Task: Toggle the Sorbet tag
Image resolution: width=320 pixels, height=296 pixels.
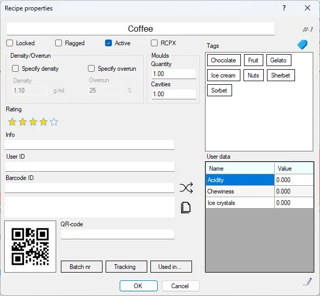Action: tap(220, 91)
